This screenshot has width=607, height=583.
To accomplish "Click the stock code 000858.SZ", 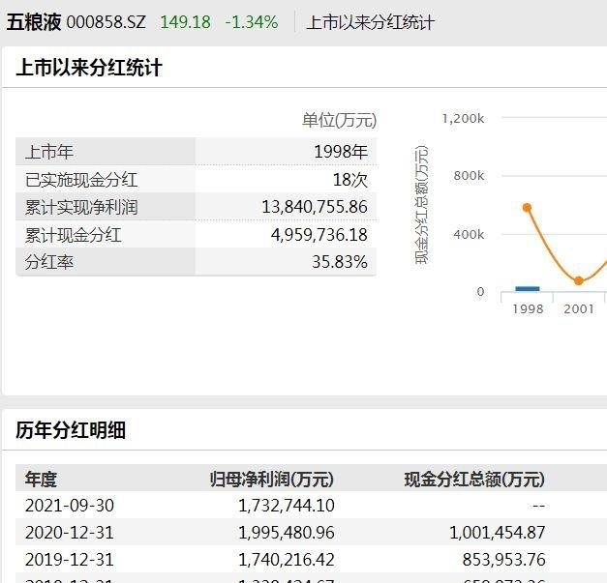I will click(x=106, y=22).
